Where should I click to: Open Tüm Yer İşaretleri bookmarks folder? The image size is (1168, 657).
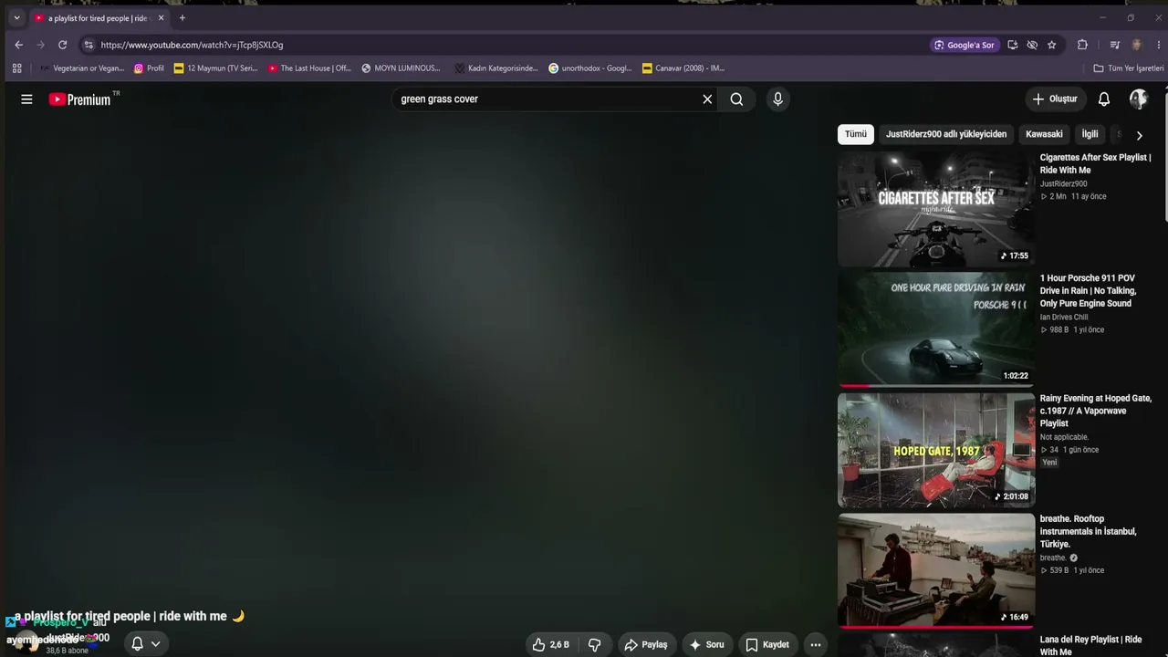click(x=1129, y=68)
